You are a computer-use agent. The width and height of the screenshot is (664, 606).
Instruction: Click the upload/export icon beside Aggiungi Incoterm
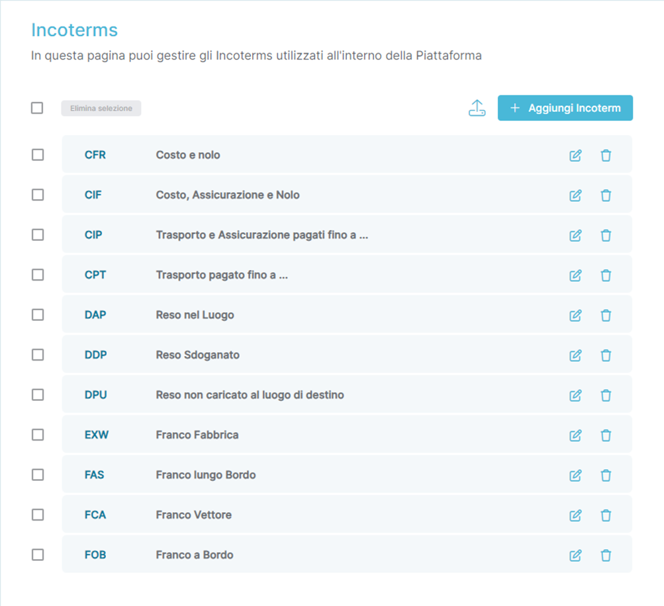[x=477, y=108]
